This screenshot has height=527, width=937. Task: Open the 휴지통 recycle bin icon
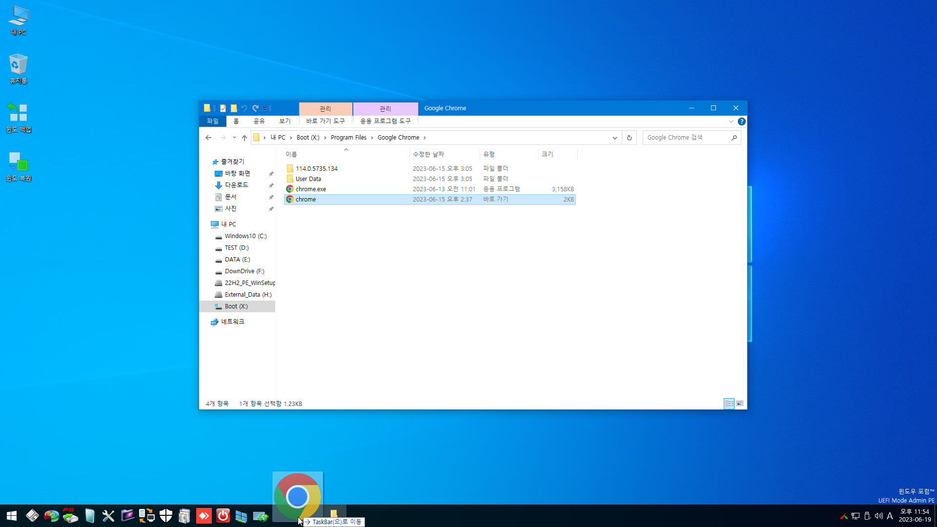[x=19, y=69]
